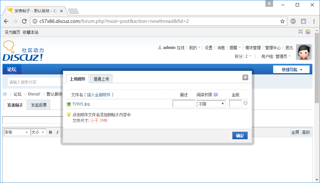Close the upload attachment dialog
This screenshot has height=183, width=320.
[245, 77]
